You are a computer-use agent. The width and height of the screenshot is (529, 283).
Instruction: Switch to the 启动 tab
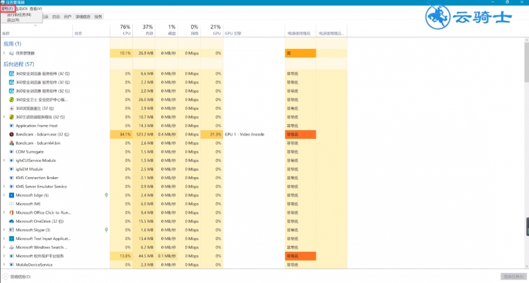[x=56, y=17]
